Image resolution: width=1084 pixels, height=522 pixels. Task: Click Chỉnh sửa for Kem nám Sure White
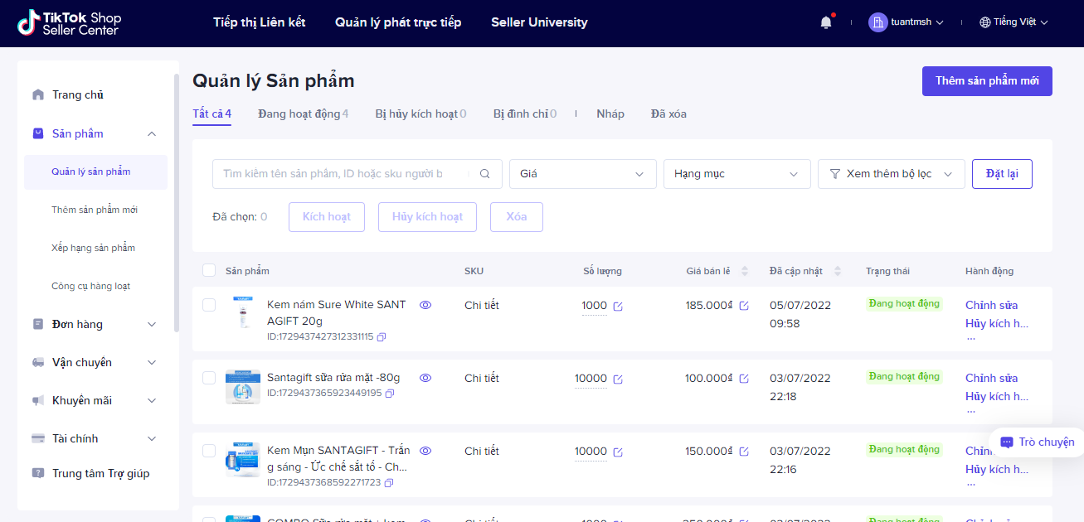[991, 305]
